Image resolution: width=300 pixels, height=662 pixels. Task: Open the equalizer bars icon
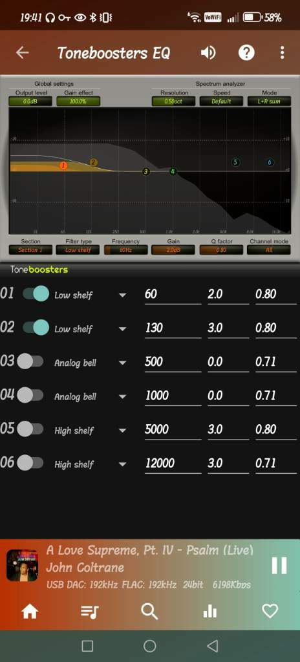point(210,612)
